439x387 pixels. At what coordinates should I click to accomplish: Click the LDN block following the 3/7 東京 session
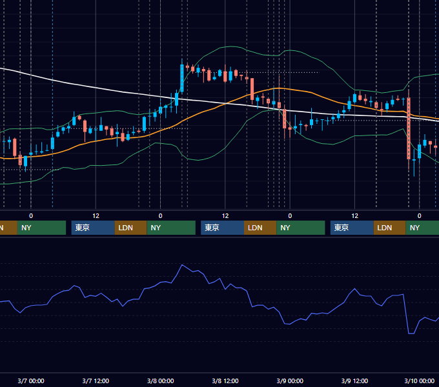pyautogui.click(x=131, y=228)
